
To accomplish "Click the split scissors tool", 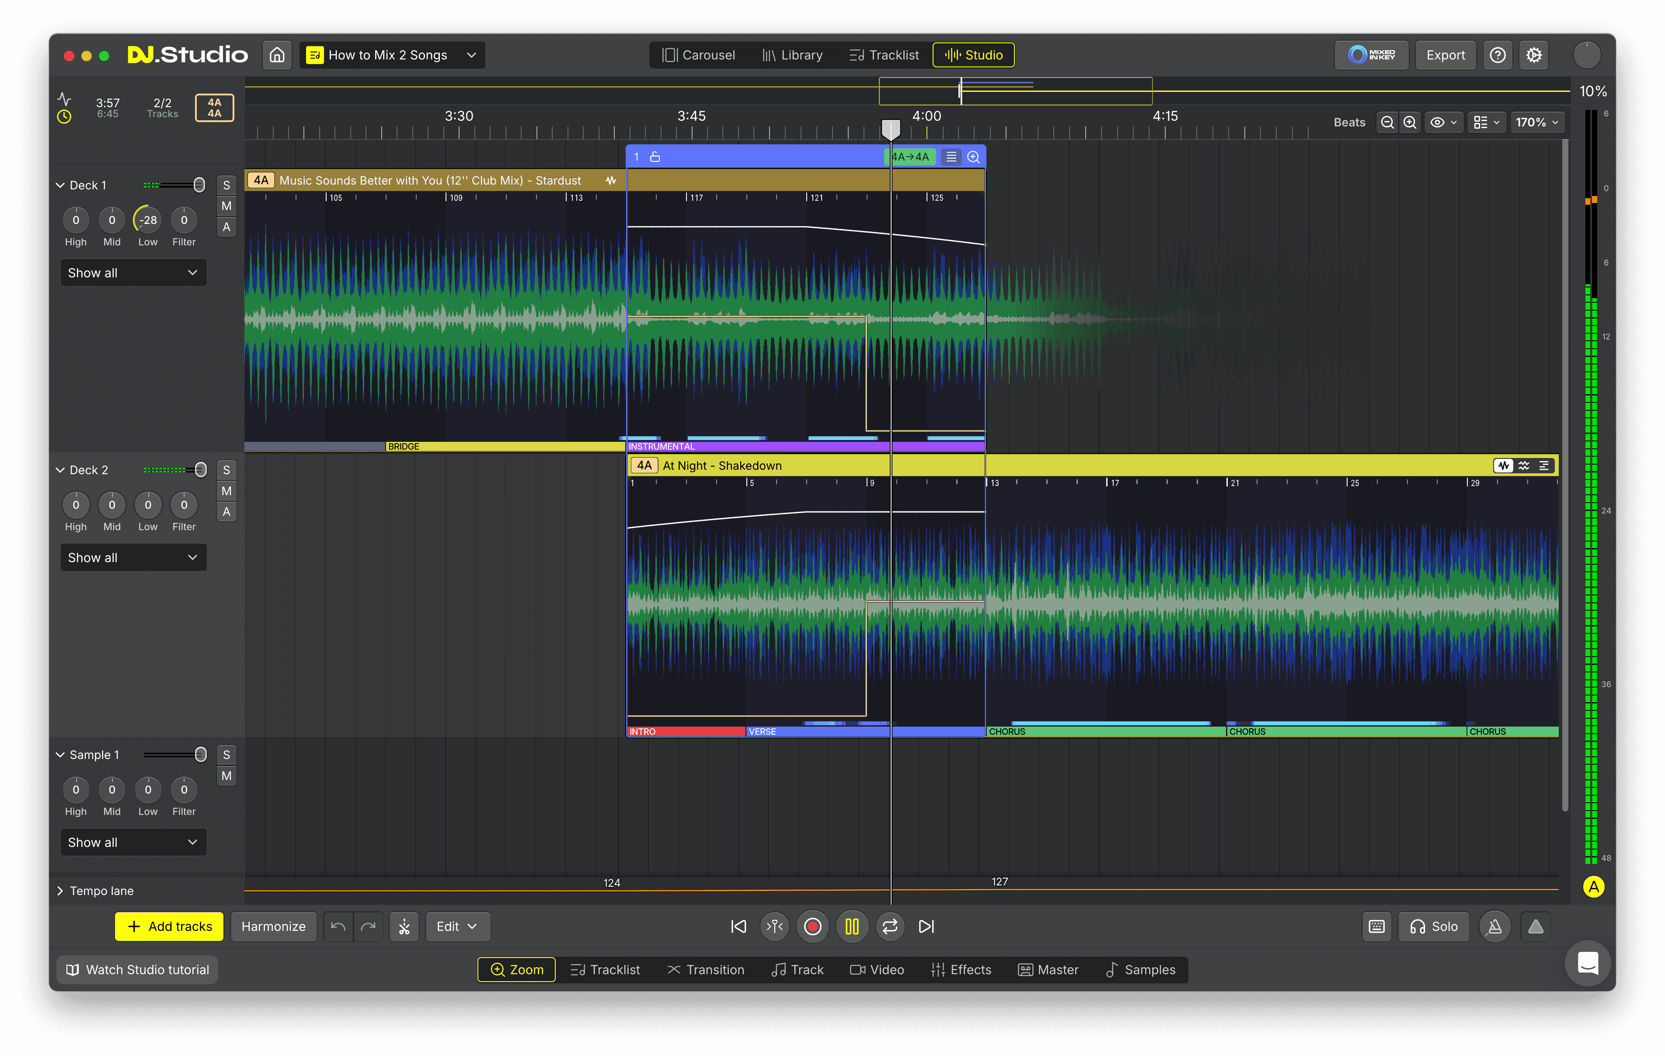I will click(x=404, y=927).
